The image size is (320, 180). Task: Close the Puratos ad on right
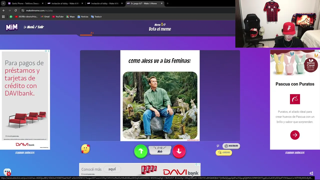pos(318,51)
